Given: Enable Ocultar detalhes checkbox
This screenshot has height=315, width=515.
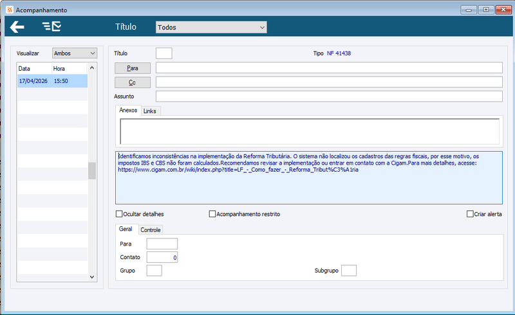Looking at the screenshot, I should [119, 214].
